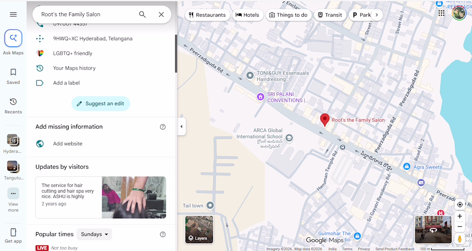Image resolution: width=472 pixels, height=251 pixels.
Task: Click Privacy link at the bottom
Action: pyautogui.click(x=364, y=249)
